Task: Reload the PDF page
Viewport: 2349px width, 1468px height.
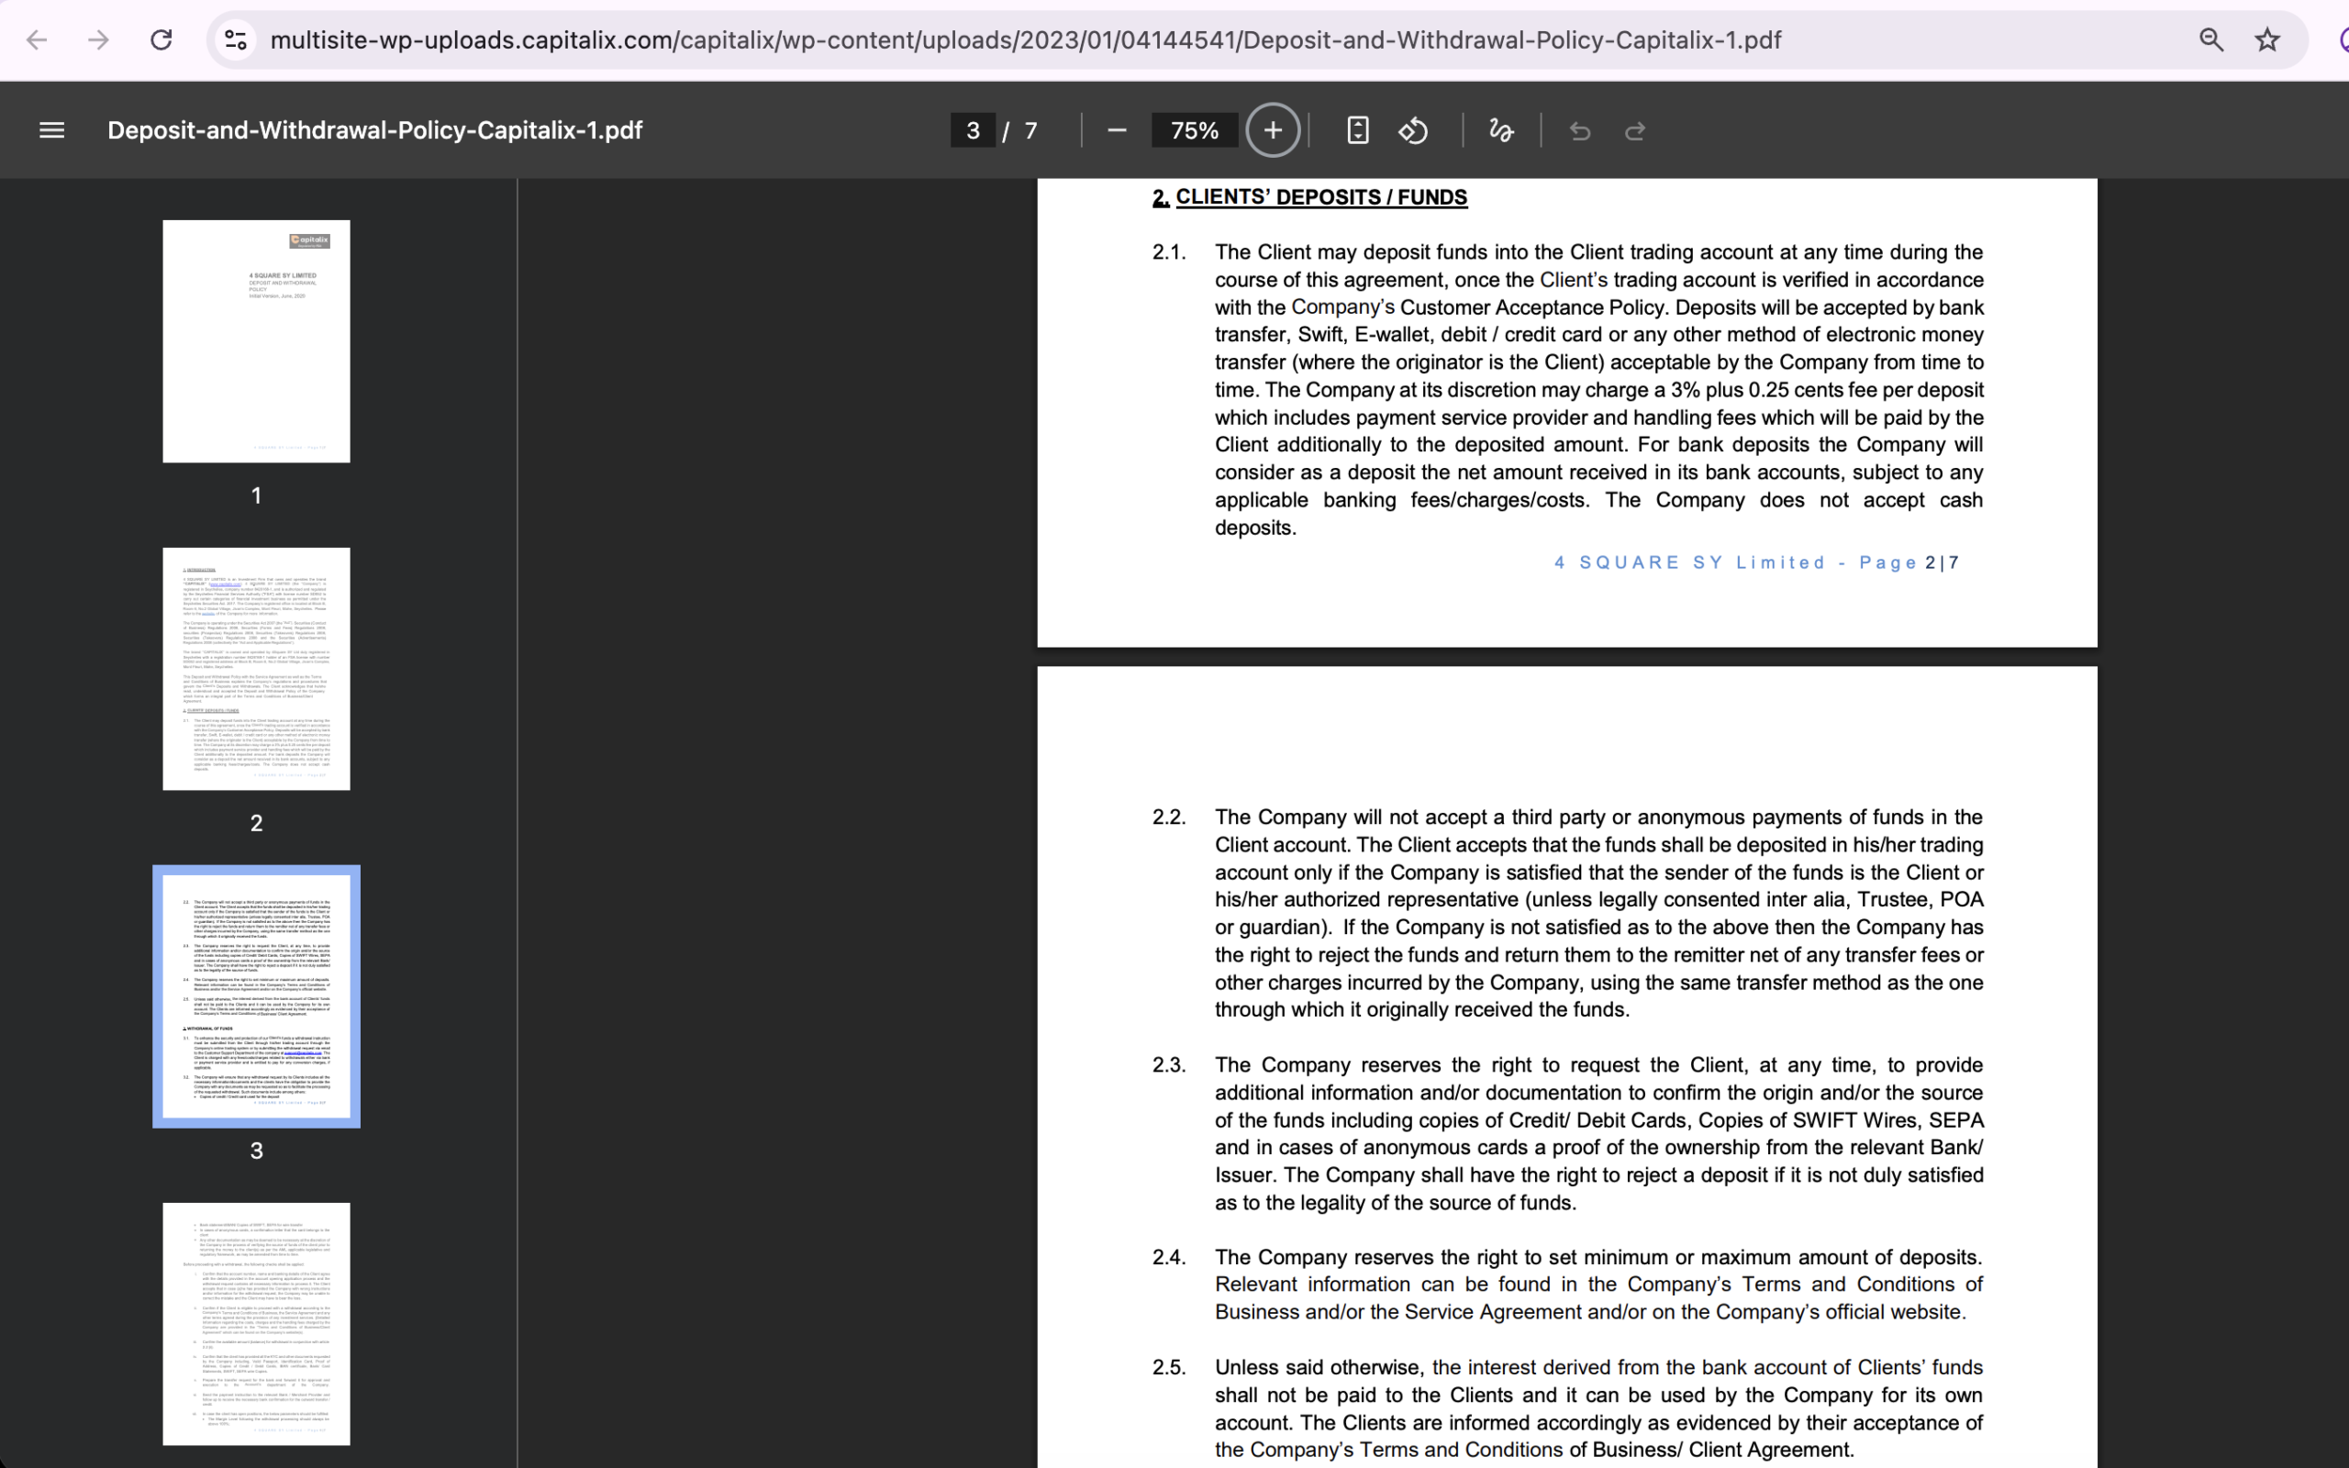Action: pyautogui.click(x=161, y=39)
